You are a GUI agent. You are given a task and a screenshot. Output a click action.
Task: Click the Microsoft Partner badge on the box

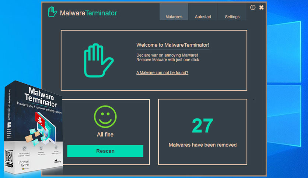(x=24, y=165)
